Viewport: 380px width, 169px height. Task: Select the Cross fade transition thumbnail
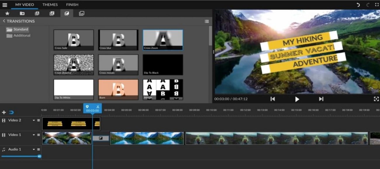pos(74,40)
